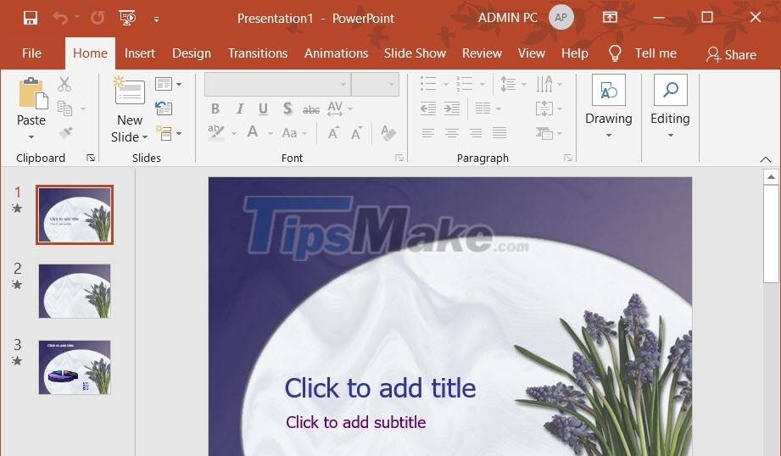Go to the Slide Show tab

coord(415,53)
